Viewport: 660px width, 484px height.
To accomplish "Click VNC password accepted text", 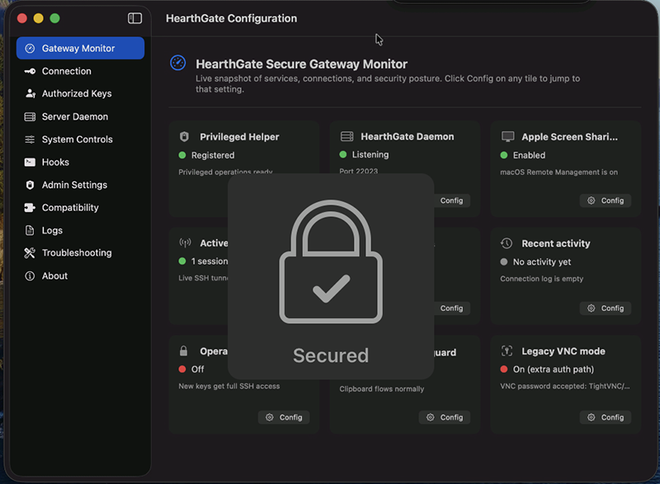I will click(x=564, y=386).
